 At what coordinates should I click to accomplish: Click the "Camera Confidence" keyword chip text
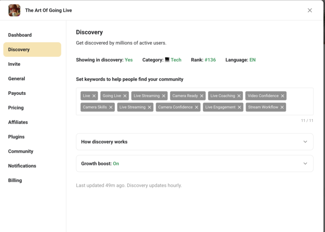pos(175,107)
